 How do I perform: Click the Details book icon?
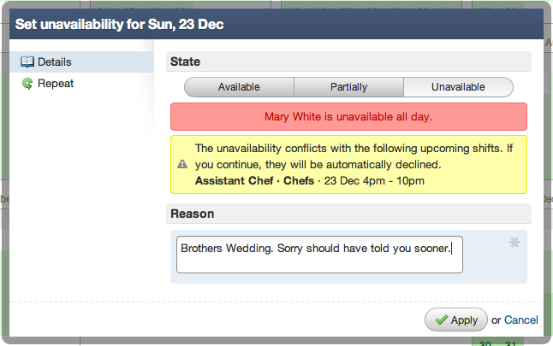(27, 62)
